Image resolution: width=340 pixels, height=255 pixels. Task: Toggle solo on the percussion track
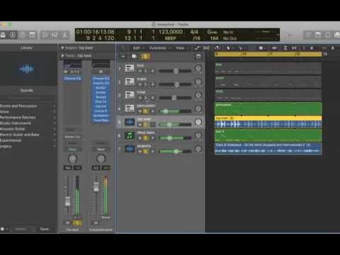pos(146,111)
